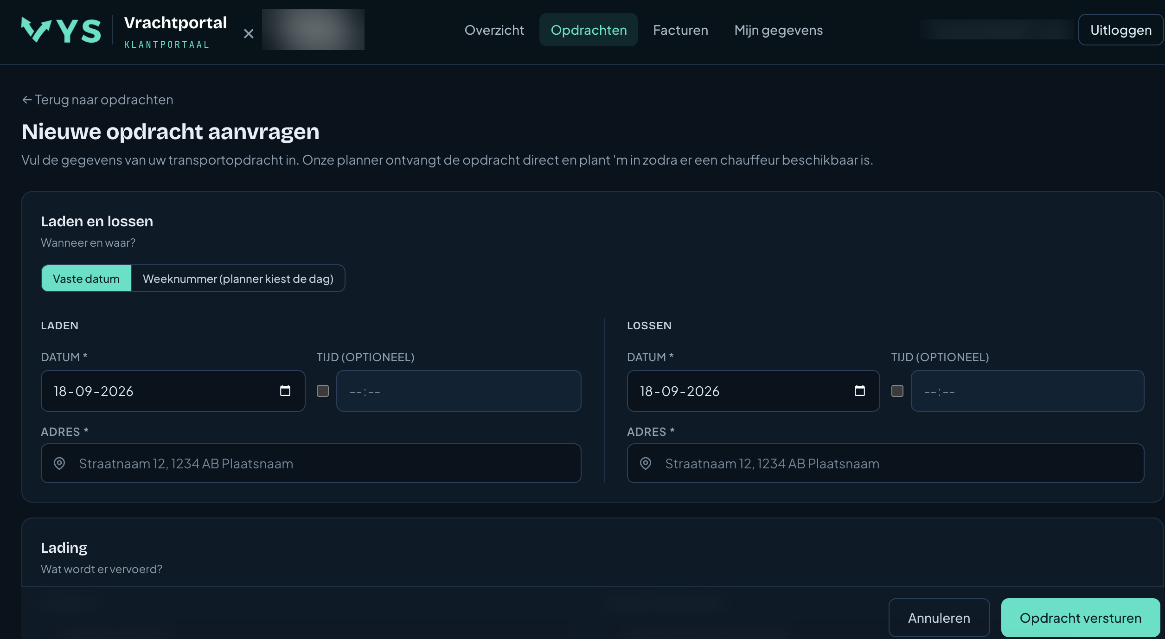
Task: Click the Nieuwe opdracht aanvragen heading
Action: (170, 132)
